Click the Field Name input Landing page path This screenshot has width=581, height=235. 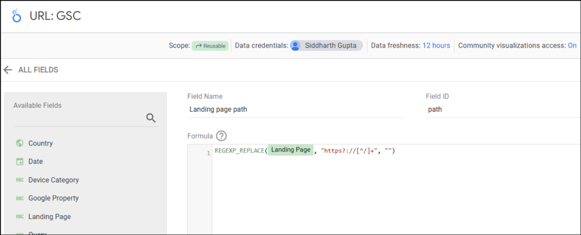296,110
